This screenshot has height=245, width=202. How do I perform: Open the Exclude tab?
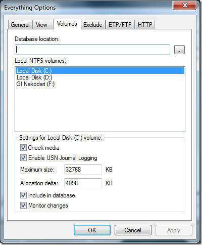(93, 25)
